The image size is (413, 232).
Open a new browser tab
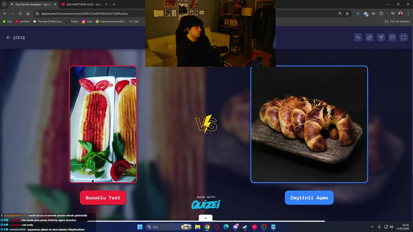114,4
